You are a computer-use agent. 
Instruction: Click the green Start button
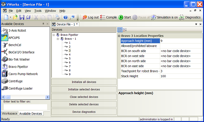pos(124,17)
